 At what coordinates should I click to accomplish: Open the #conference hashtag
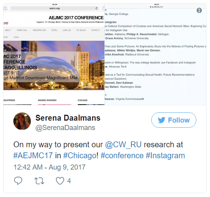122,155
